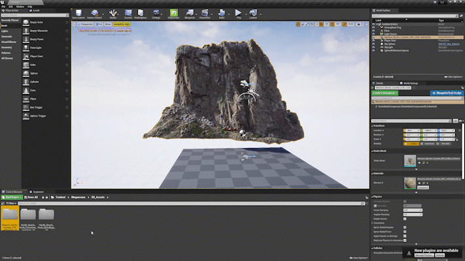Open the Window menu
465x261 pixels.
coord(20,6)
